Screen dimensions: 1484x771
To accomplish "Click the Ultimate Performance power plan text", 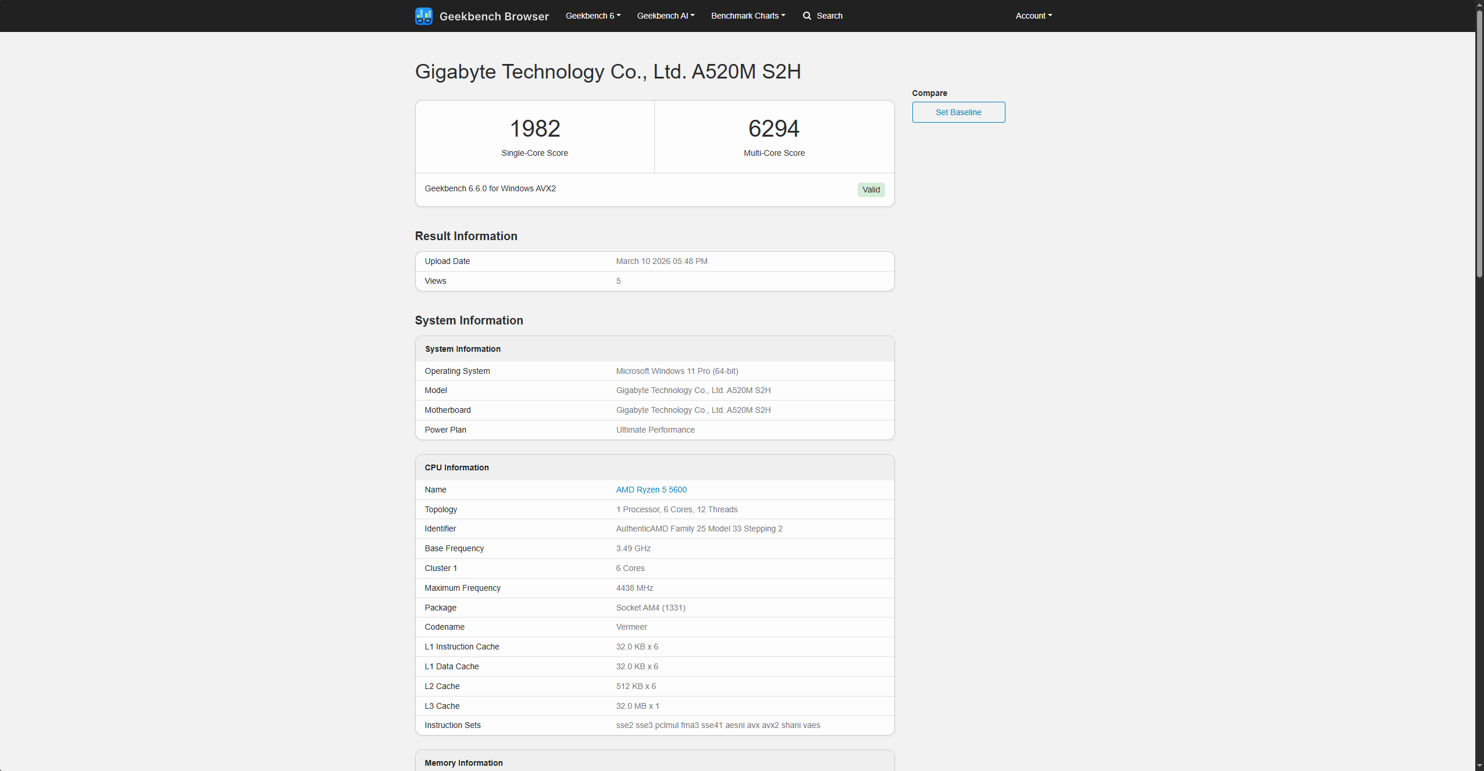I will [655, 429].
